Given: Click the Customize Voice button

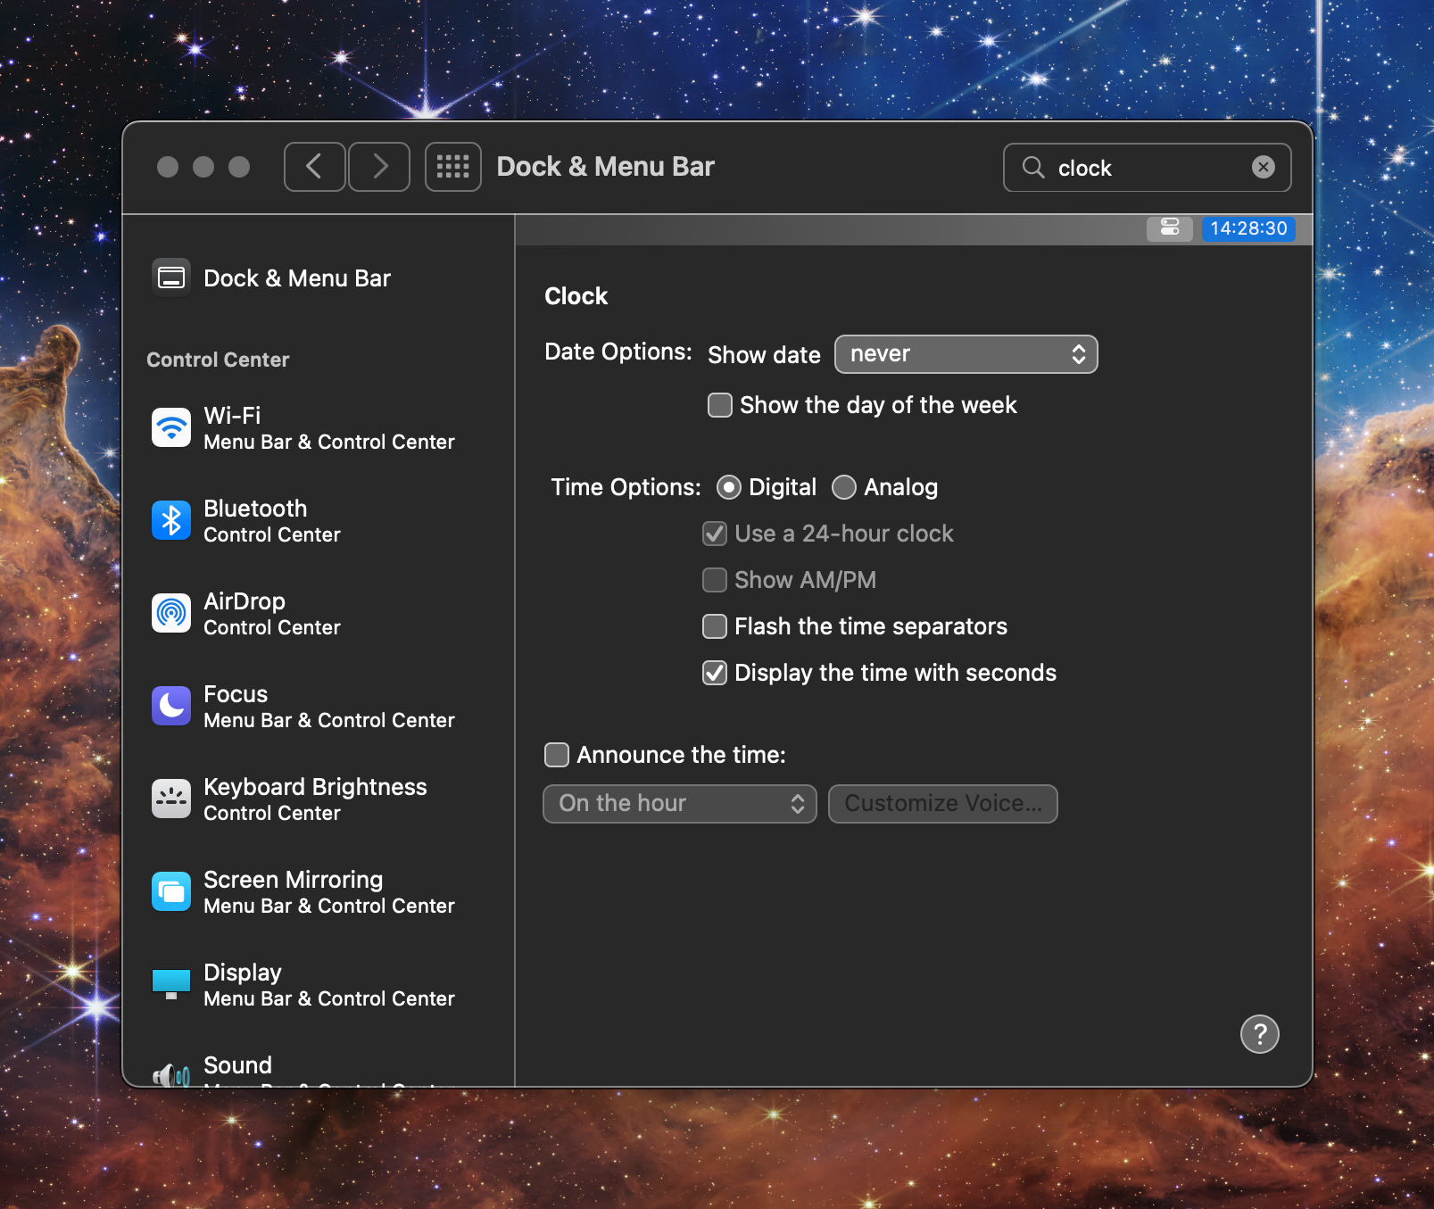Looking at the screenshot, I should (942, 804).
